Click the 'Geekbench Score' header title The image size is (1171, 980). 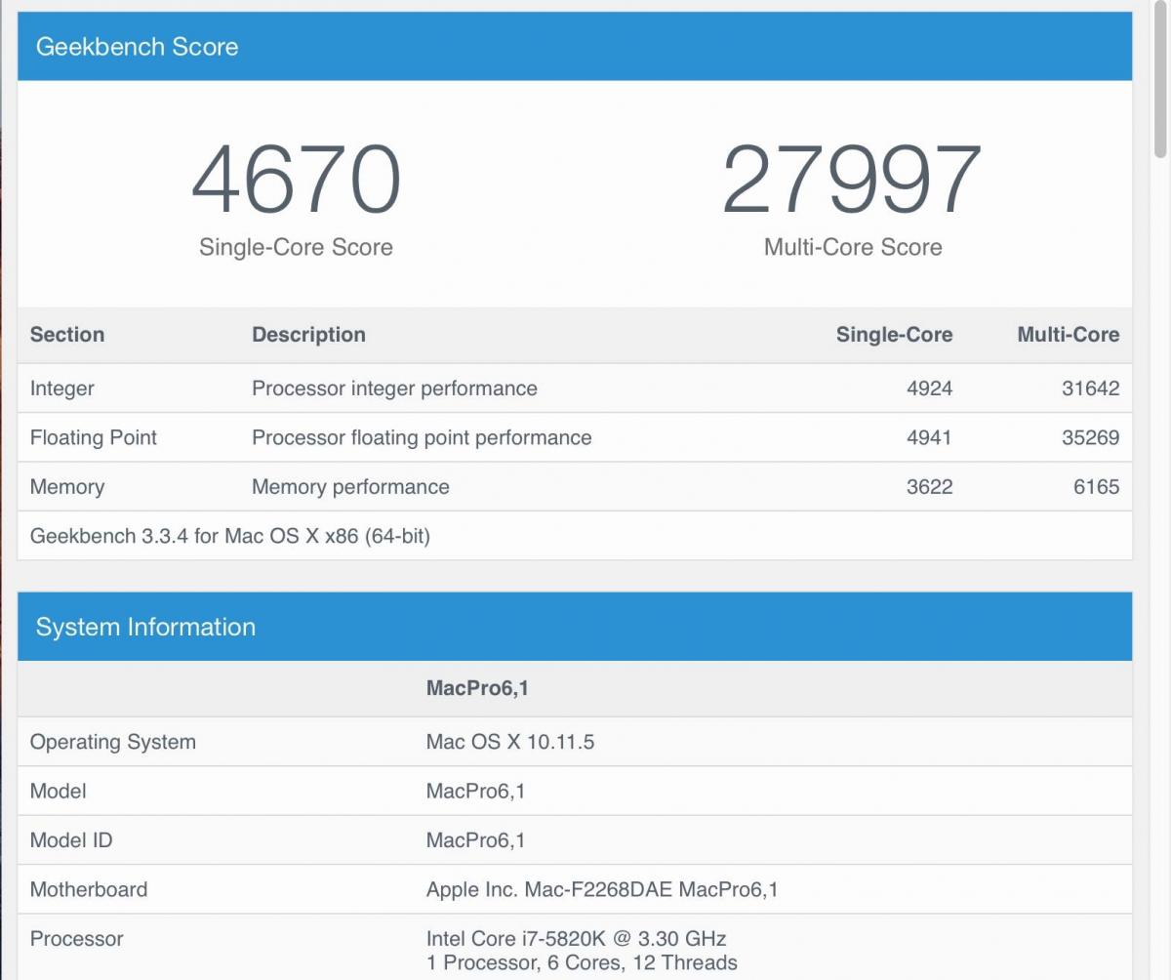point(137,47)
